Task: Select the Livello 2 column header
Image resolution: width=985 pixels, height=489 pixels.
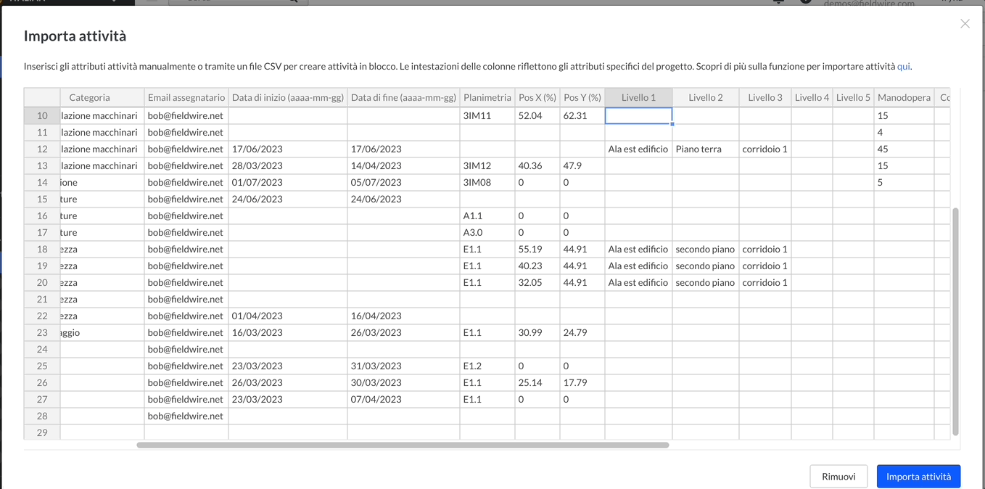Action: [706, 97]
